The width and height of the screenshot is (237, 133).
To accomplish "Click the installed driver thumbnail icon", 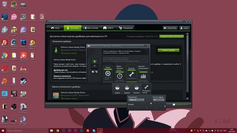I will tap(56, 95).
